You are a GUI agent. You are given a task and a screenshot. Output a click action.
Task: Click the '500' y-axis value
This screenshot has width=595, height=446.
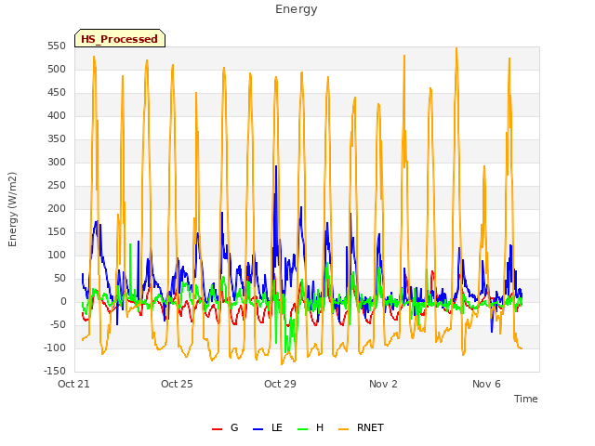tap(57, 70)
